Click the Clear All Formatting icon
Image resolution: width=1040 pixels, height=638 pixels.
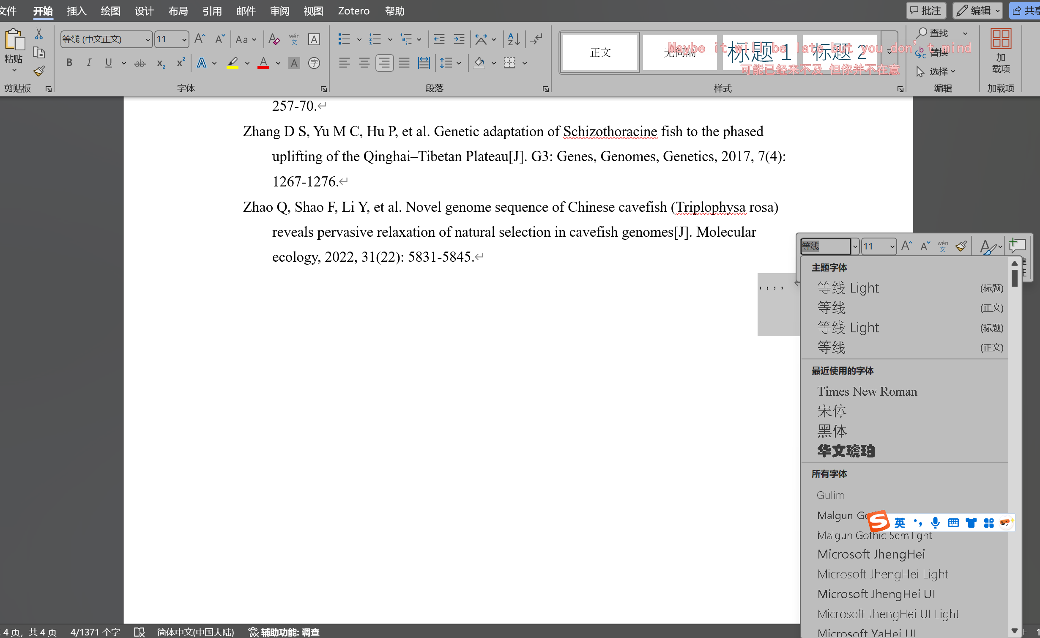[x=274, y=39]
